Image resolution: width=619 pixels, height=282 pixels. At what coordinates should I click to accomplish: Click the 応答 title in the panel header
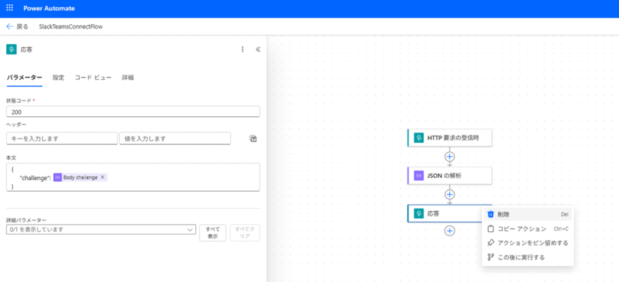(27, 50)
